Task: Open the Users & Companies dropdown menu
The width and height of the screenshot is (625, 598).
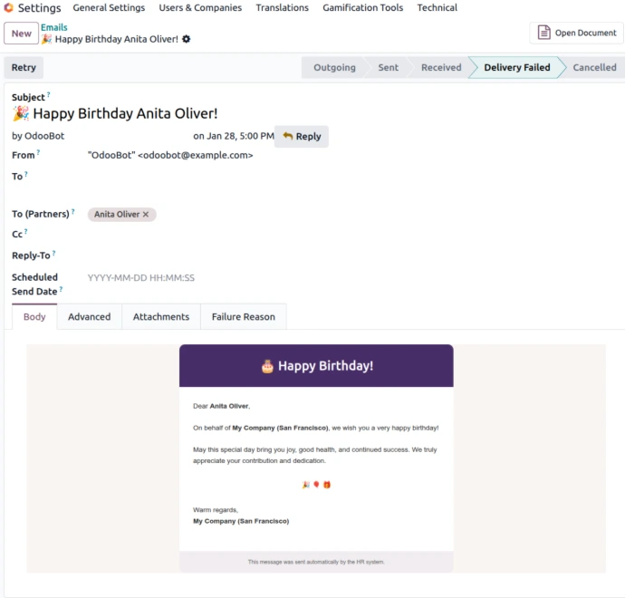Action: tap(200, 8)
